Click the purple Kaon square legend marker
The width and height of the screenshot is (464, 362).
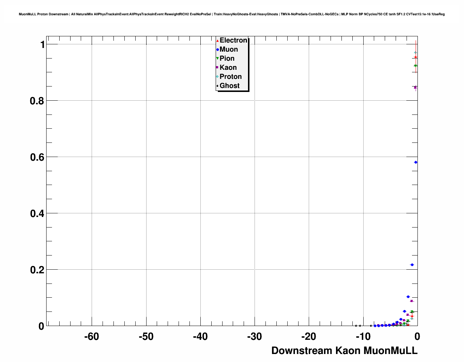(217, 68)
